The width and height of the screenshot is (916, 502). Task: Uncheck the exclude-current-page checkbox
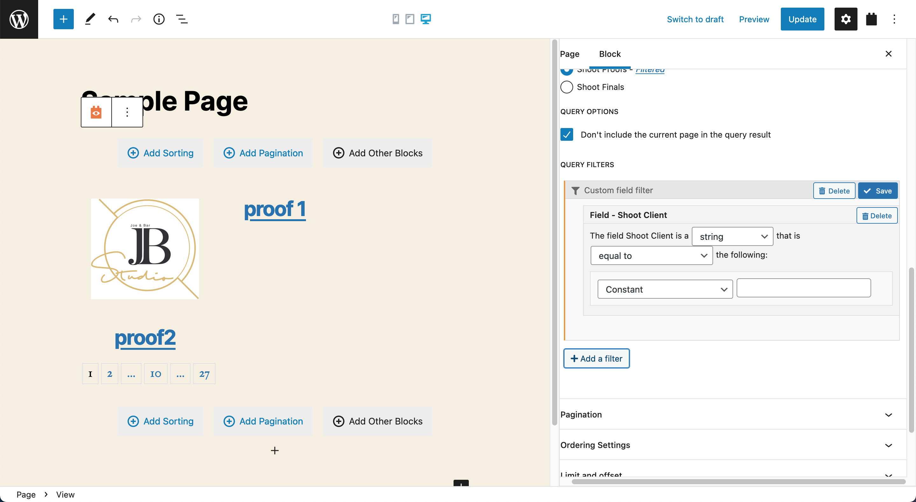(566, 135)
